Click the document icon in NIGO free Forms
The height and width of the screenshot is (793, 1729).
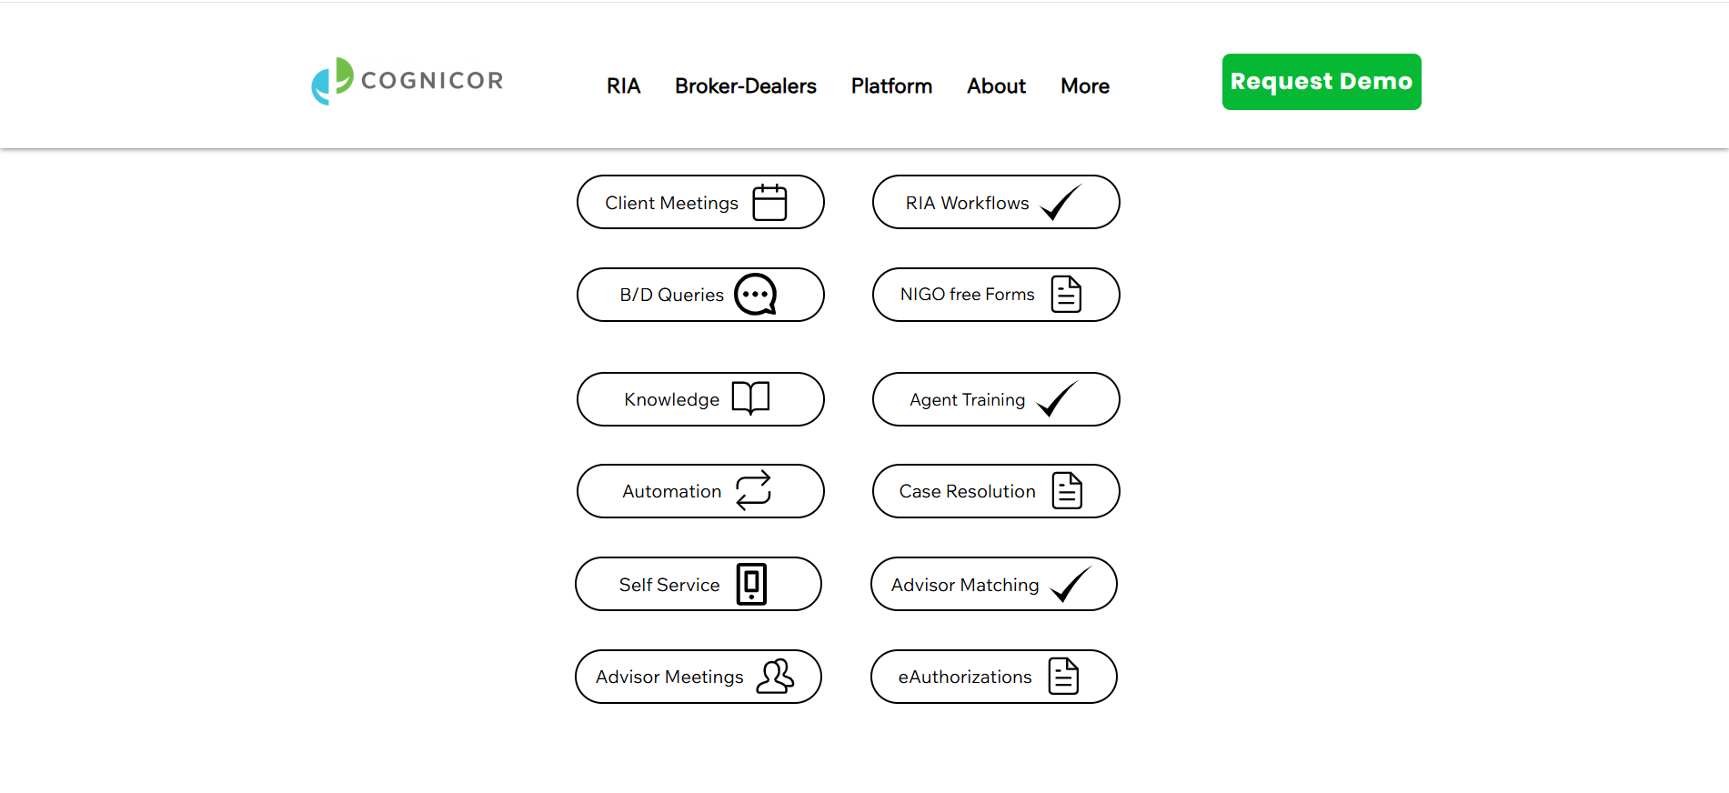[1066, 294]
